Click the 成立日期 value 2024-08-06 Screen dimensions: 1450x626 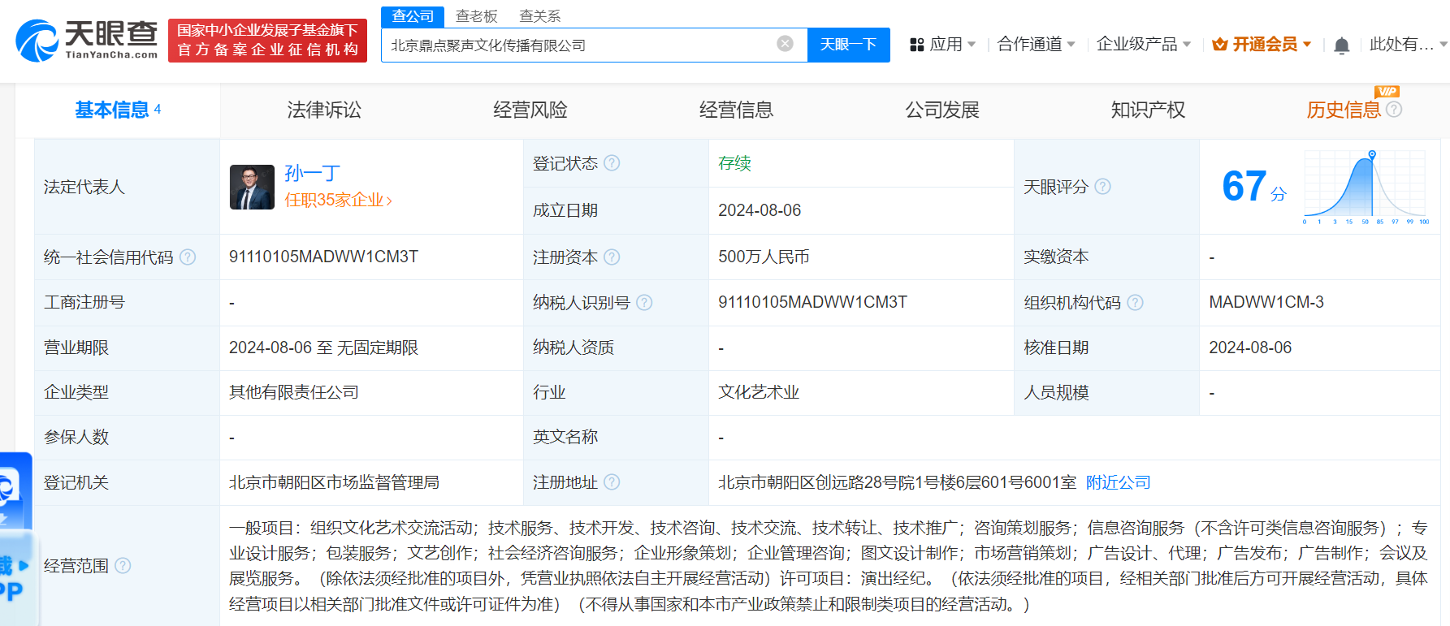click(x=760, y=210)
